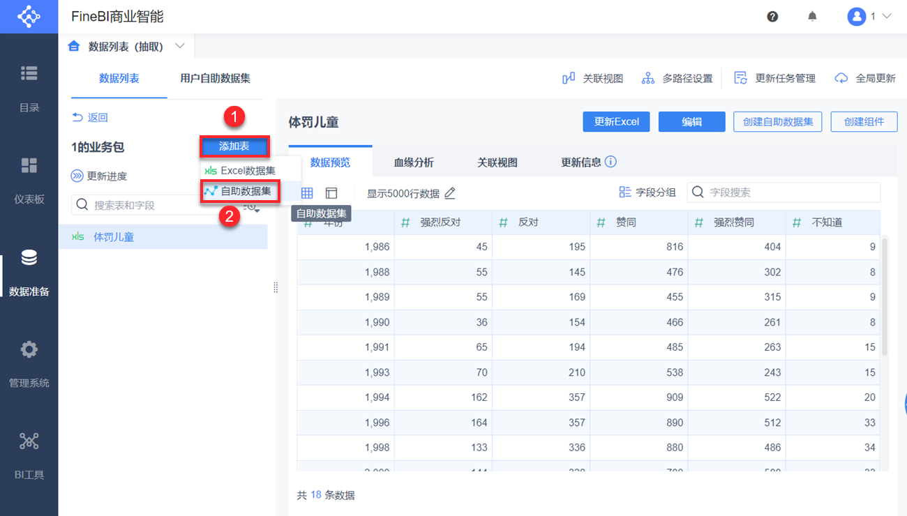907x516 pixels.
Task: Click 全局更新
Action: [x=865, y=78]
